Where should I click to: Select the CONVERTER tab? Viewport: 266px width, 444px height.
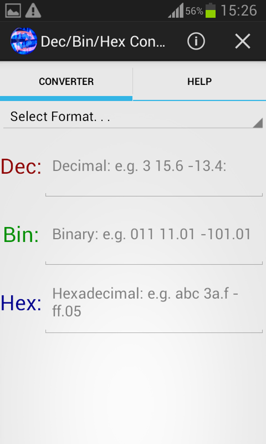[66, 81]
